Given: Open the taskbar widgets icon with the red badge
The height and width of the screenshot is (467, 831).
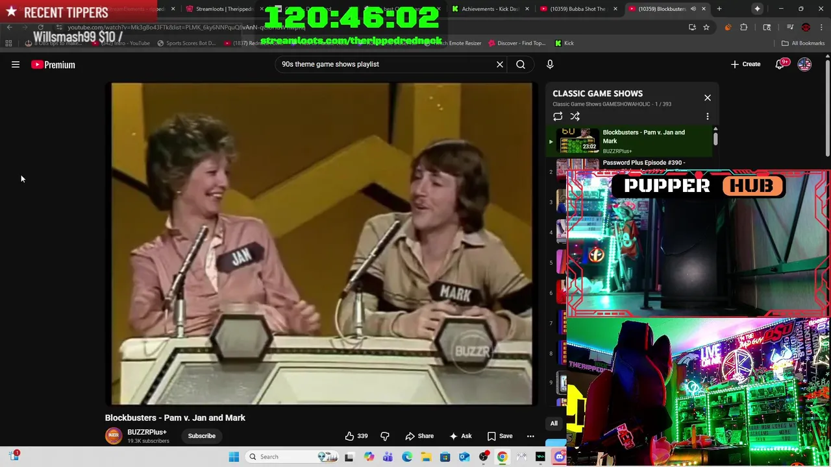Looking at the screenshot, I should click(14, 456).
